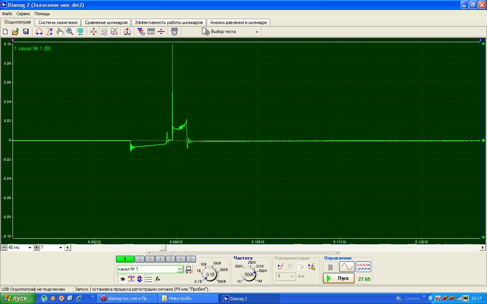Click the 500K frequency knob
This screenshot has width=487, height=304.
point(249,274)
